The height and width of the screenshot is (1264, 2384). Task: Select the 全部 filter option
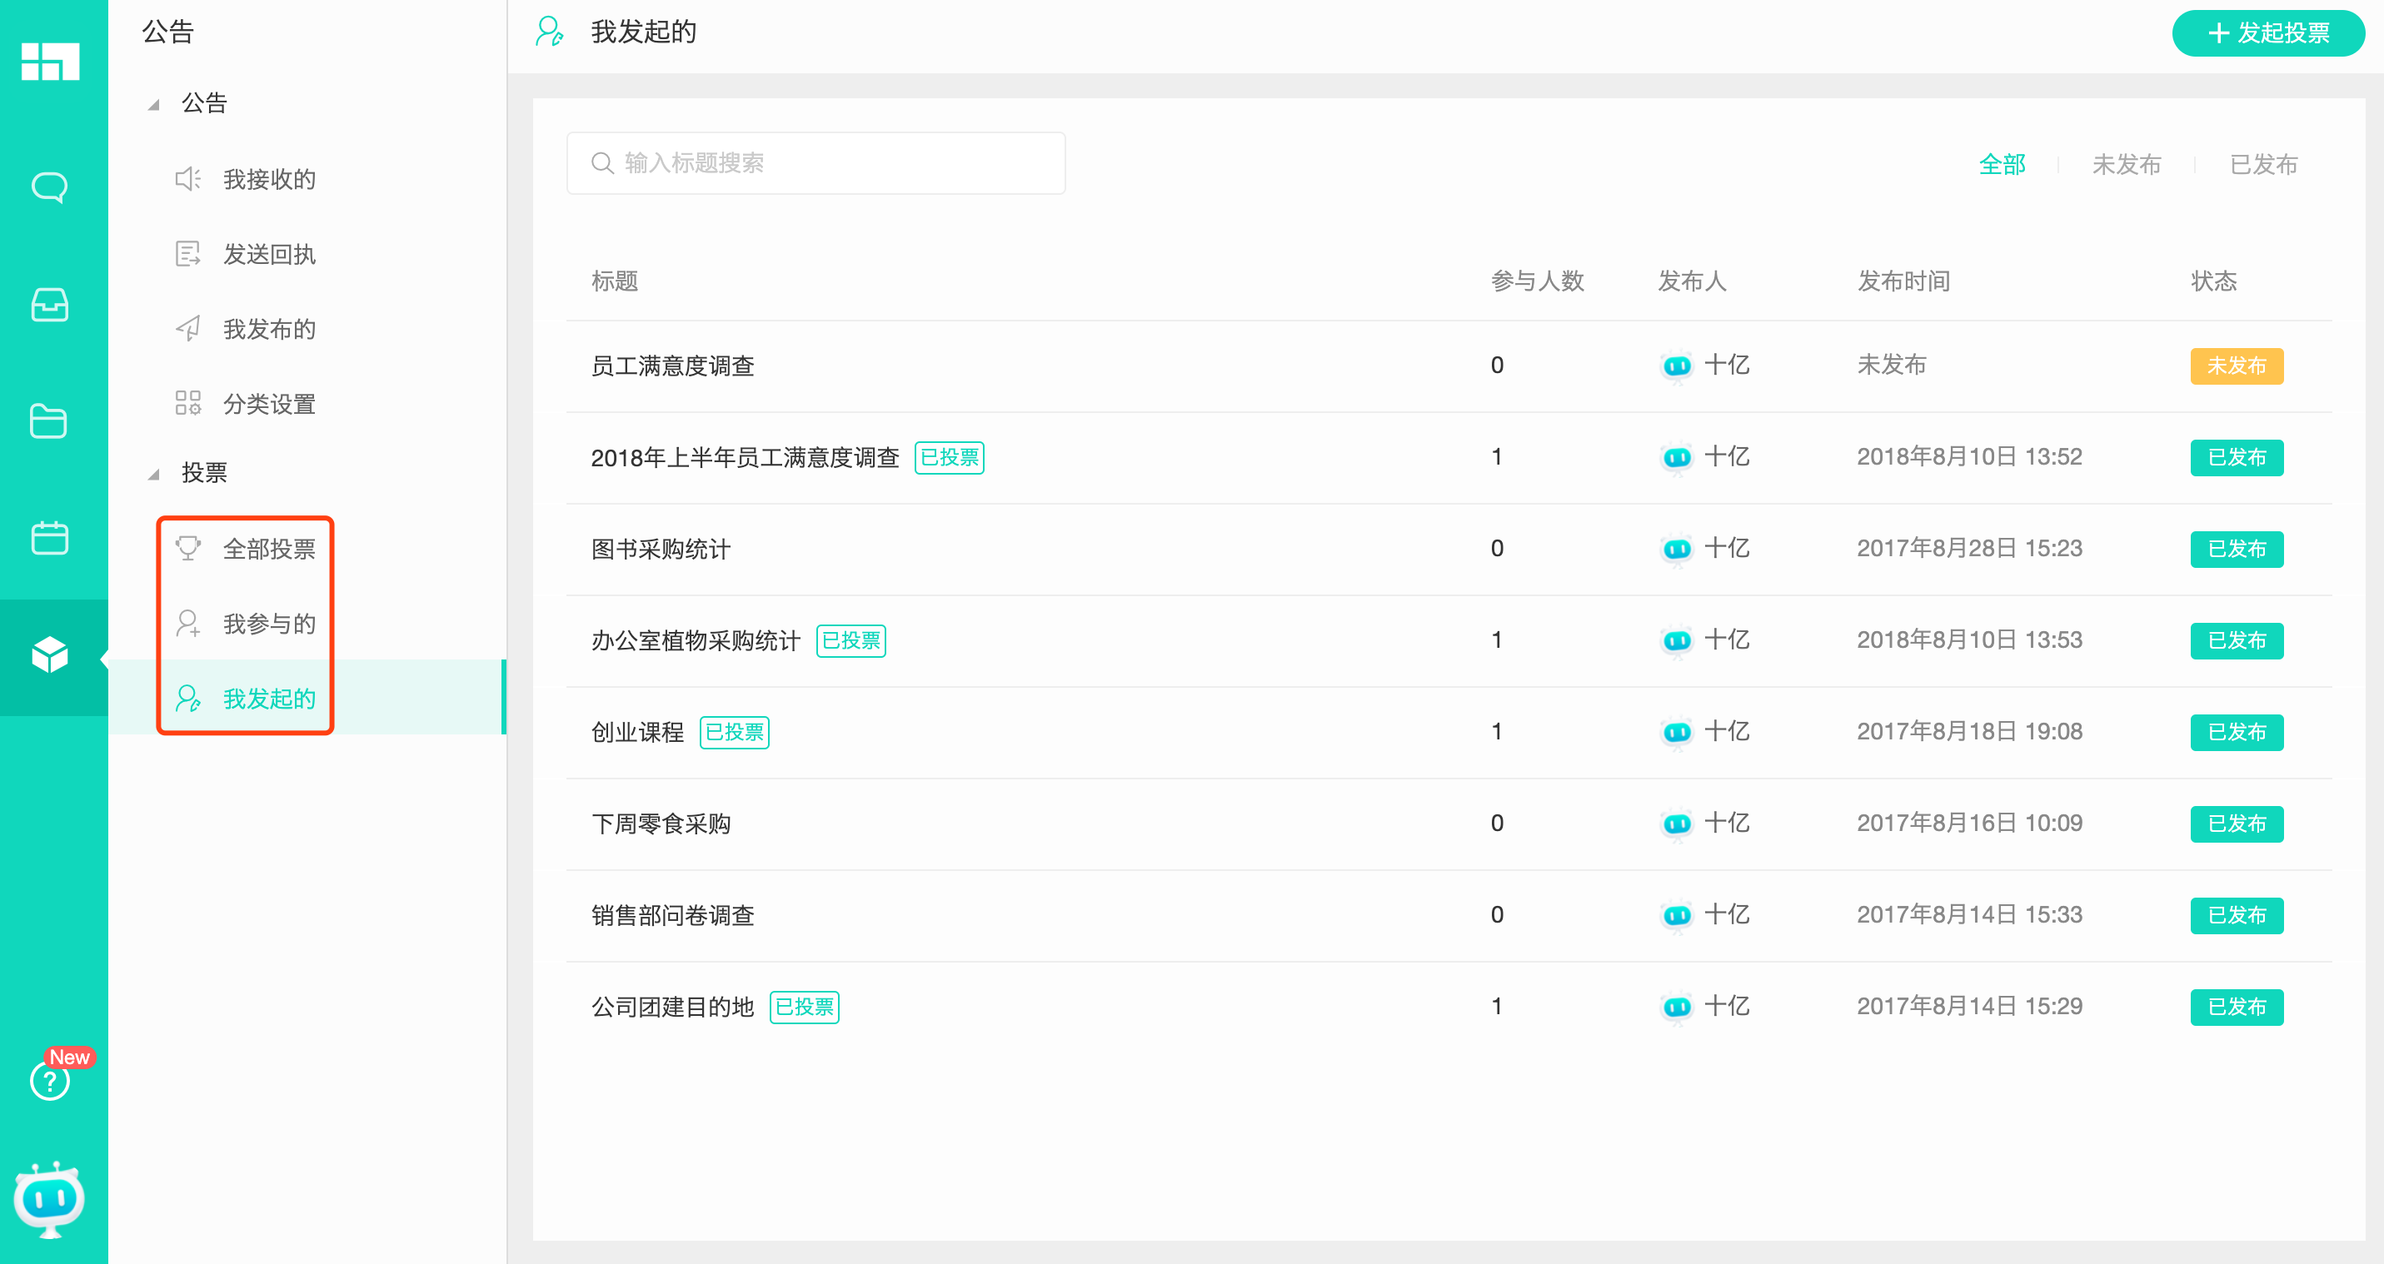pyautogui.click(x=2002, y=164)
